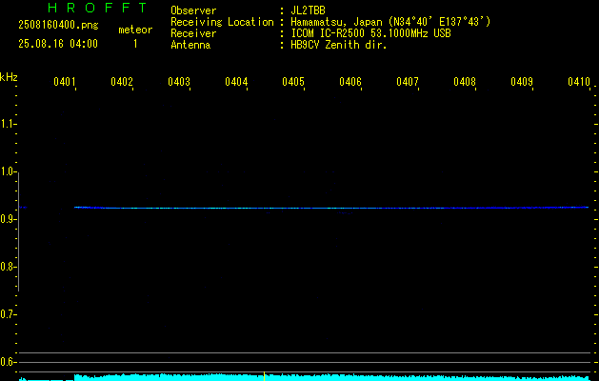Select the observer callsign JL2TBB

pos(308,10)
